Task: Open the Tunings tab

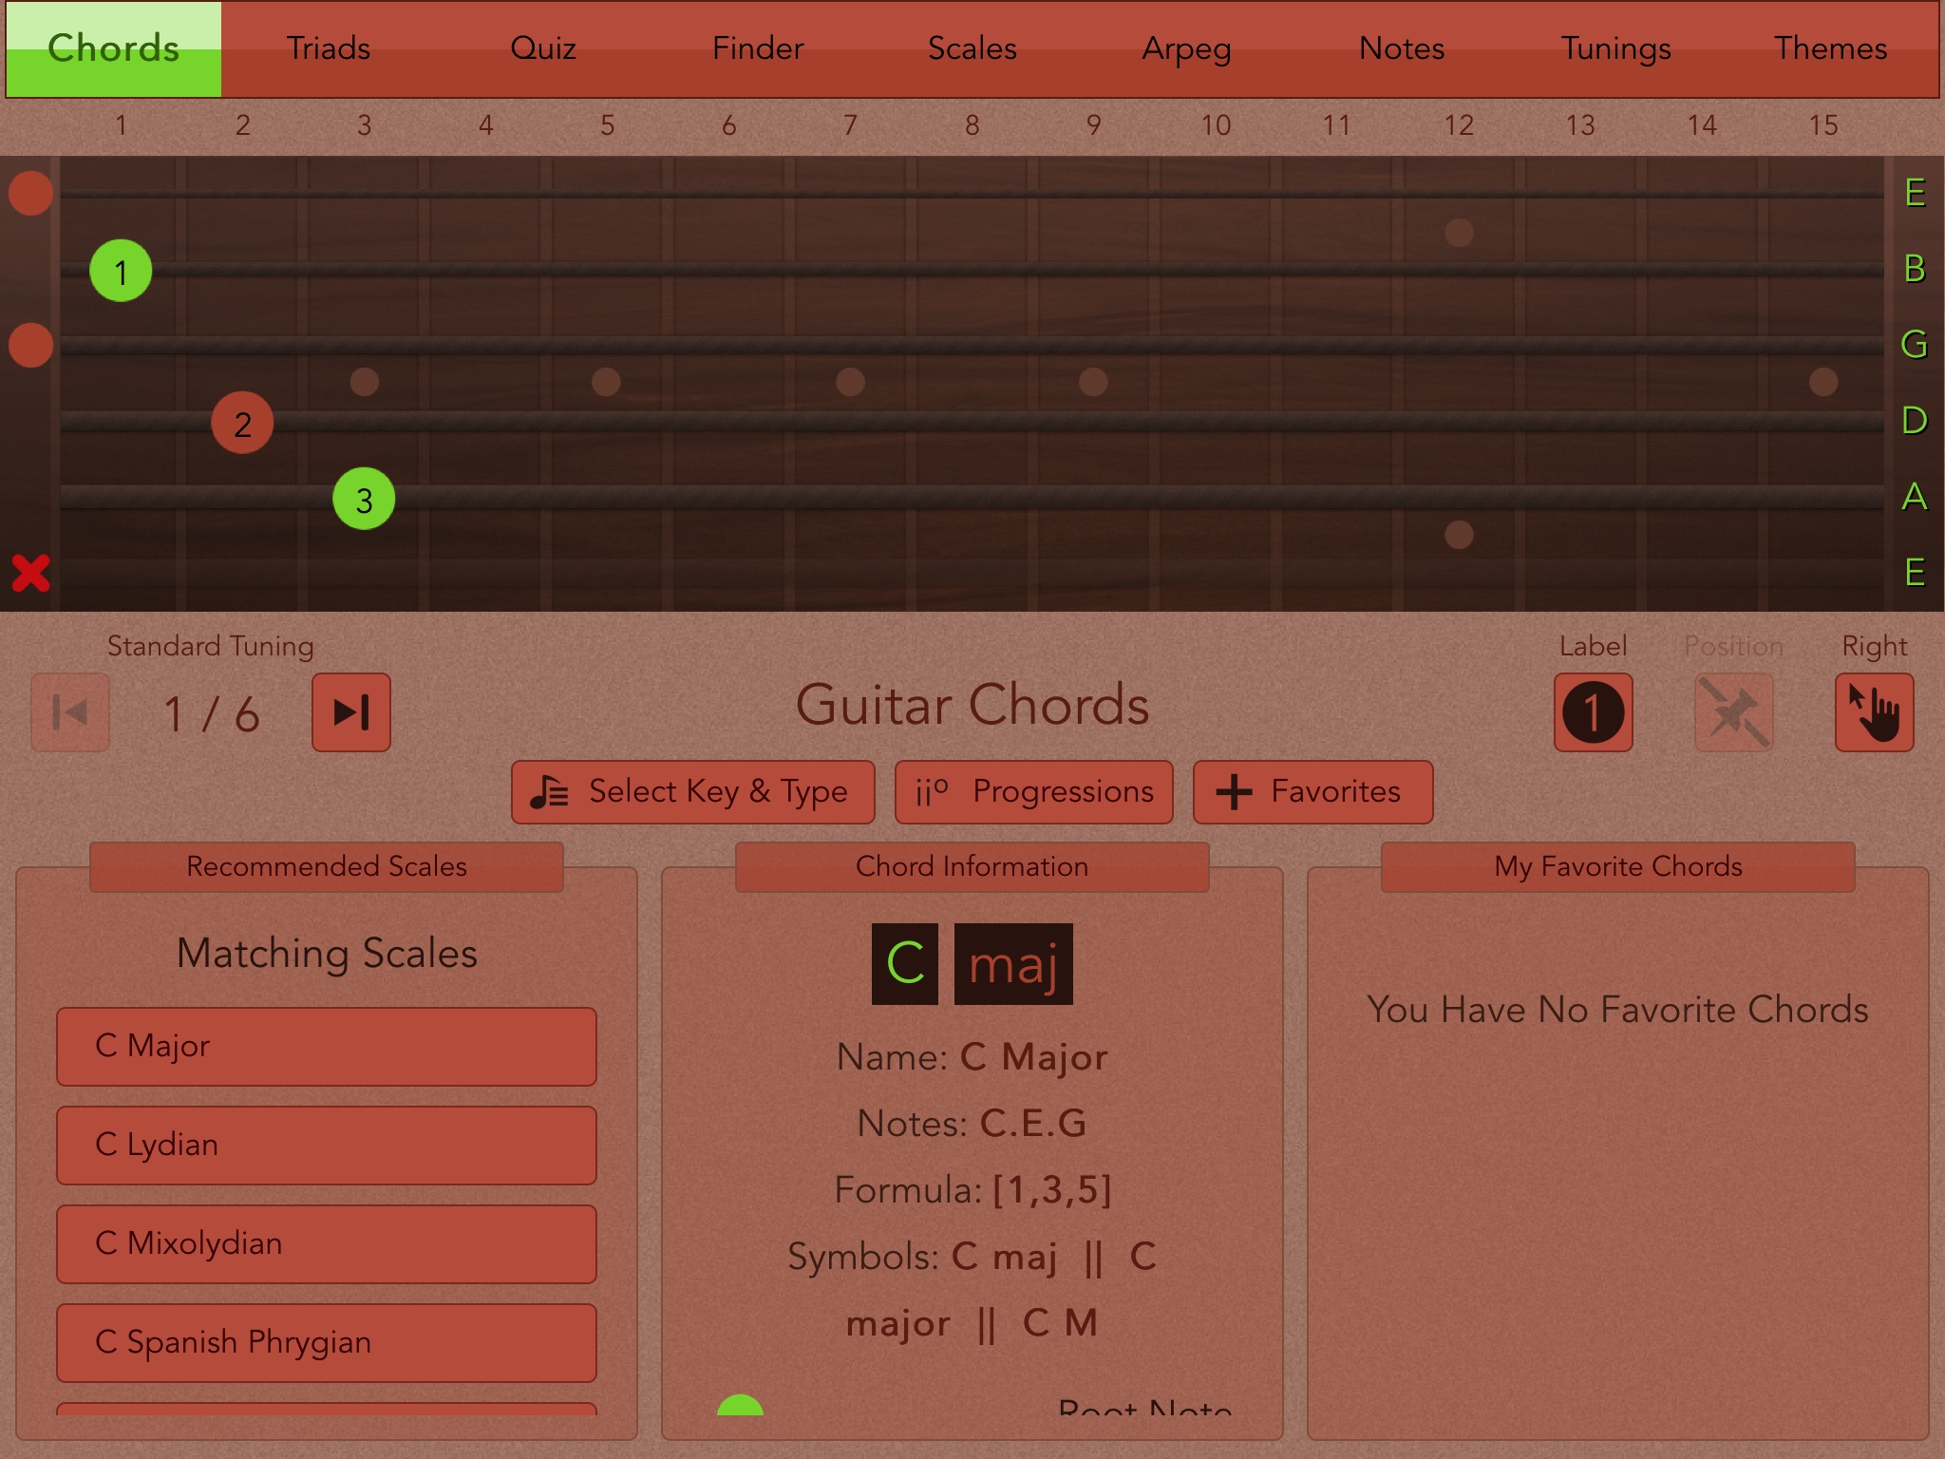Action: (x=1615, y=48)
